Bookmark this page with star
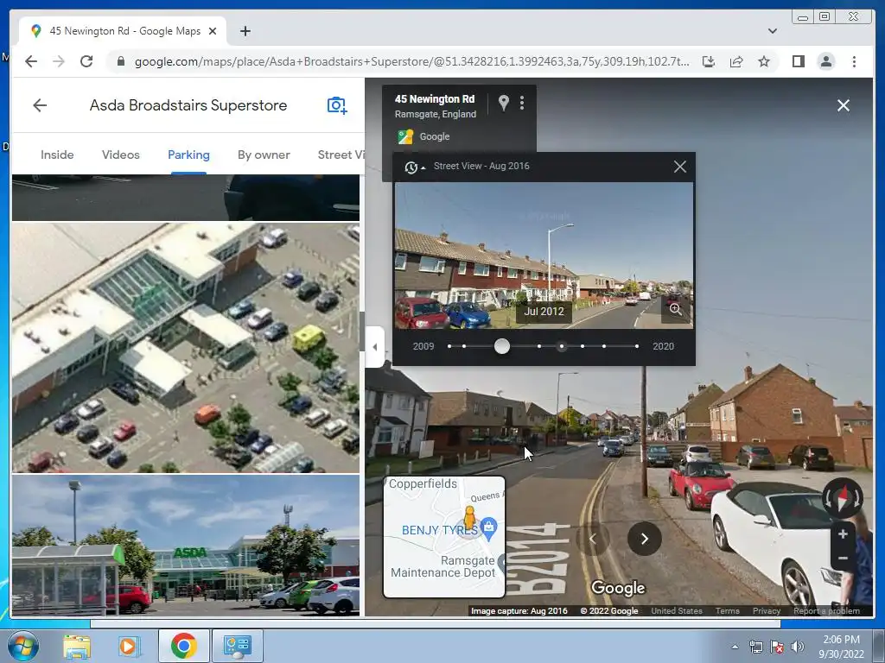Image resolution: width=885 pixels, height=663 pixels. [764, 61]
